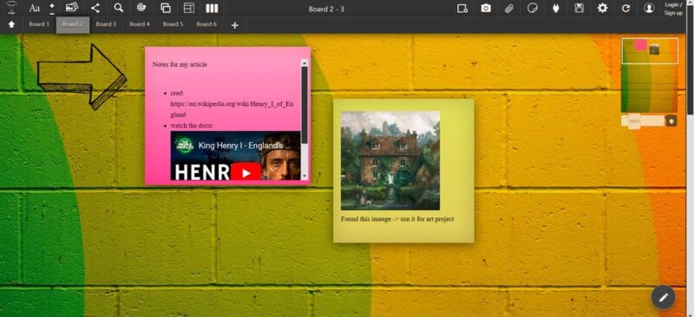Go to Board 5 tab
Screen dimensions: 694x317
(173, 24)
